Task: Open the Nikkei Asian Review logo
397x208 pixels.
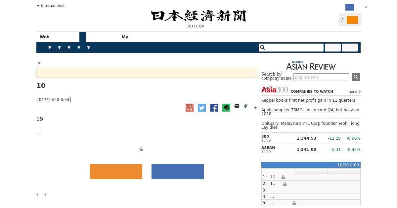Action: tap(311, 65)
